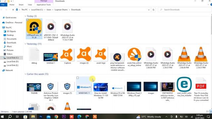
Task: Open Premiere Pro from taskbar
Action: coord(64,117)
